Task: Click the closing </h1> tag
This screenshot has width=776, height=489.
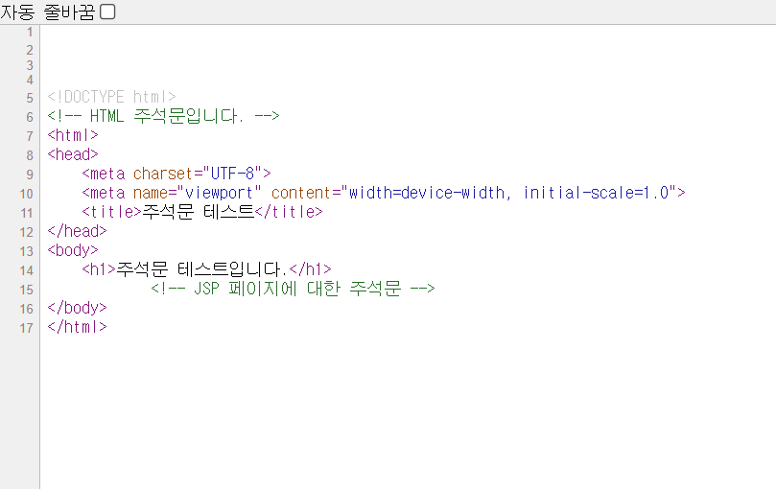Action: [310, 269]
